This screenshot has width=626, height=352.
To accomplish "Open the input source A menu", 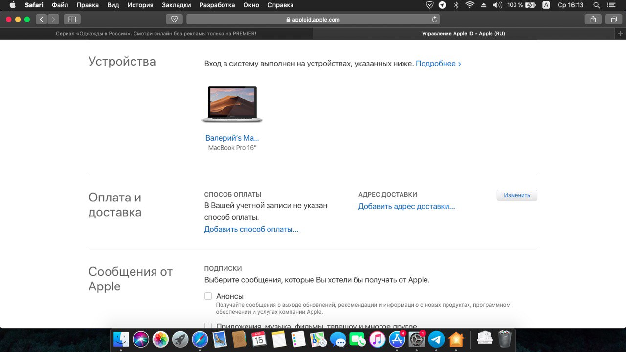I will (x=546, y=5).
